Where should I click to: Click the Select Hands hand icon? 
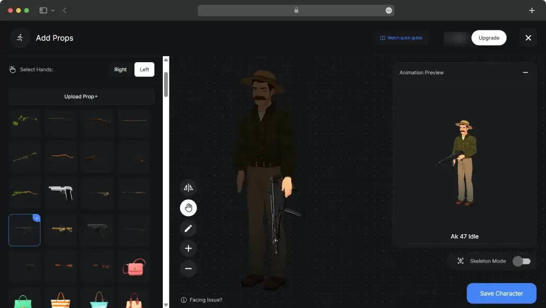(13, 69)
